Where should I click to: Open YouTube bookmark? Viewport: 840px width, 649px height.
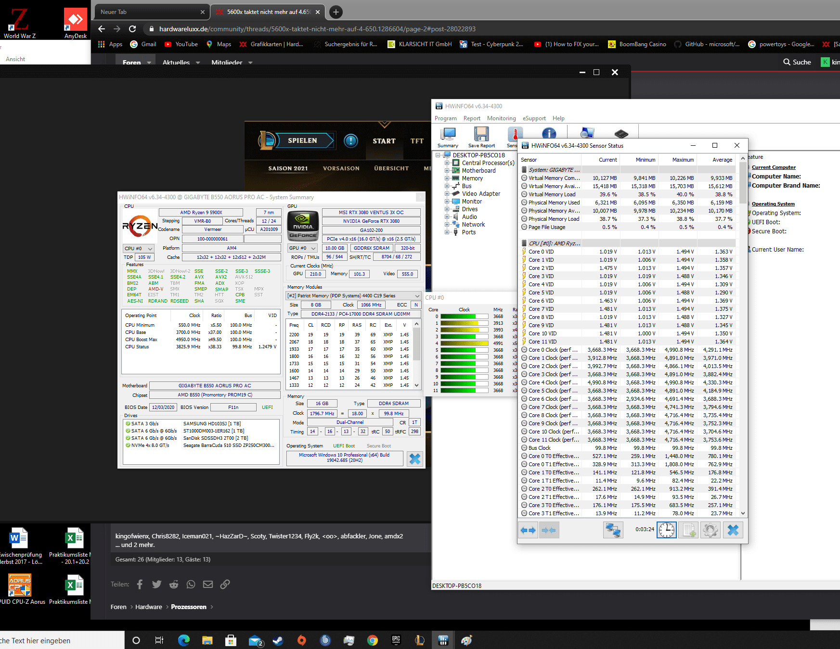pos(181,44)
